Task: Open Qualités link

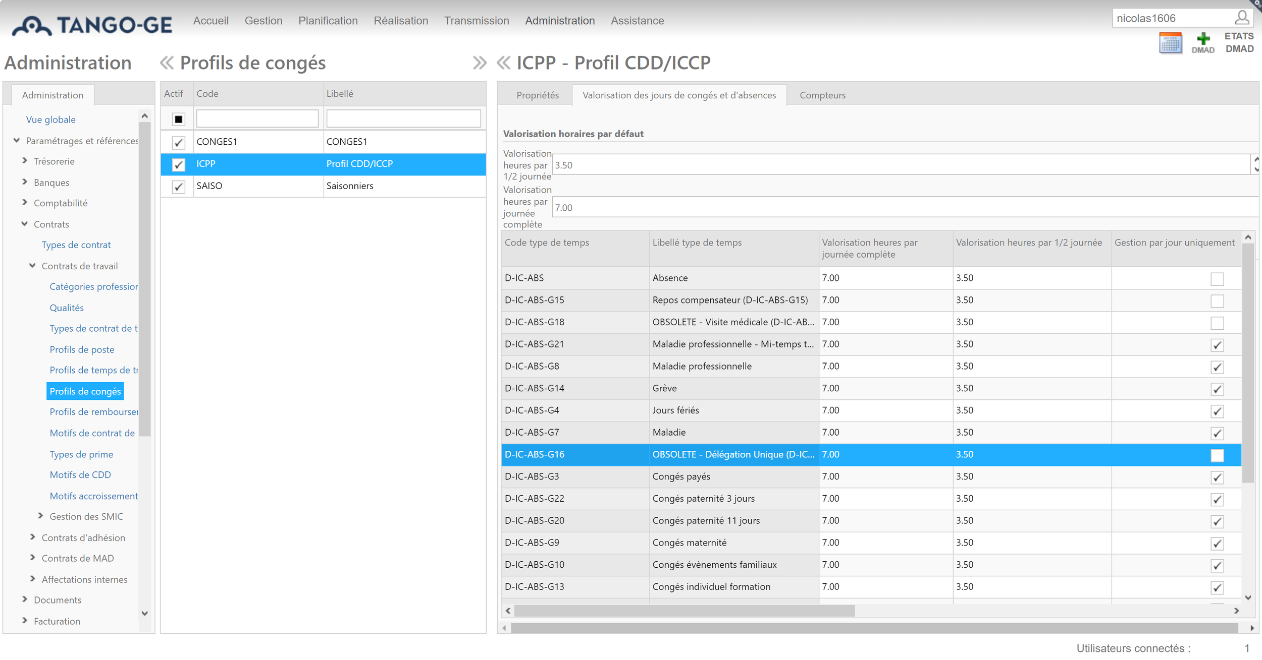Action: tap(67, 308)
